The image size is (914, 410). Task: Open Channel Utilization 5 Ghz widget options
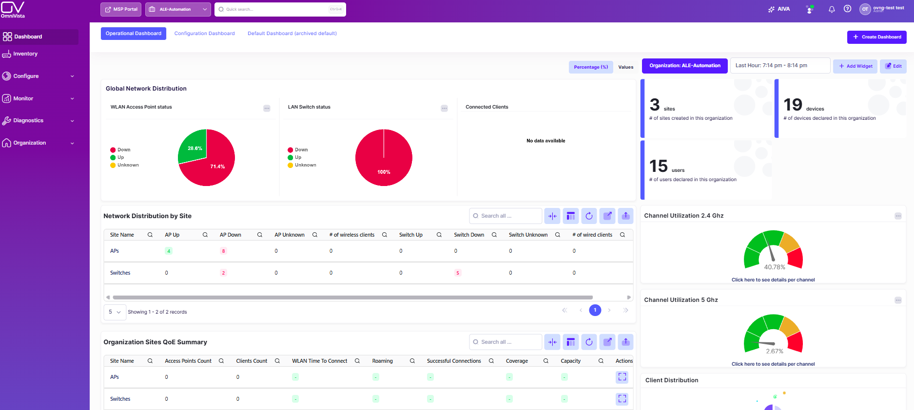(898, 300)
